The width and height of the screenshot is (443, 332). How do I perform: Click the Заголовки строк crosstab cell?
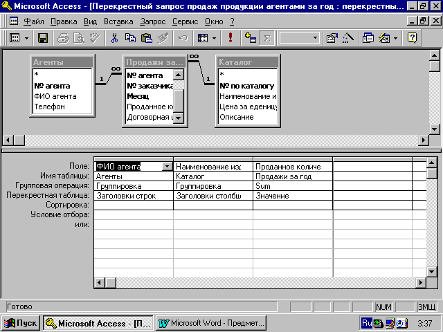[134, 196]
